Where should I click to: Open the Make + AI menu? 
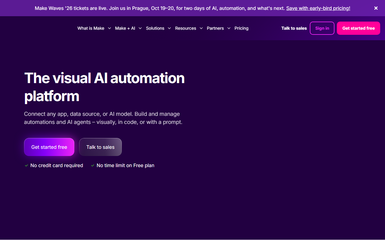(125, 28)
